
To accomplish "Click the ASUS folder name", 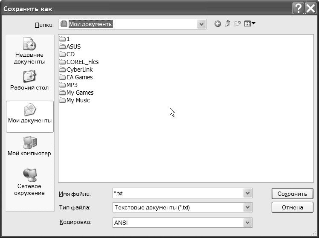I will coord(73,46).
